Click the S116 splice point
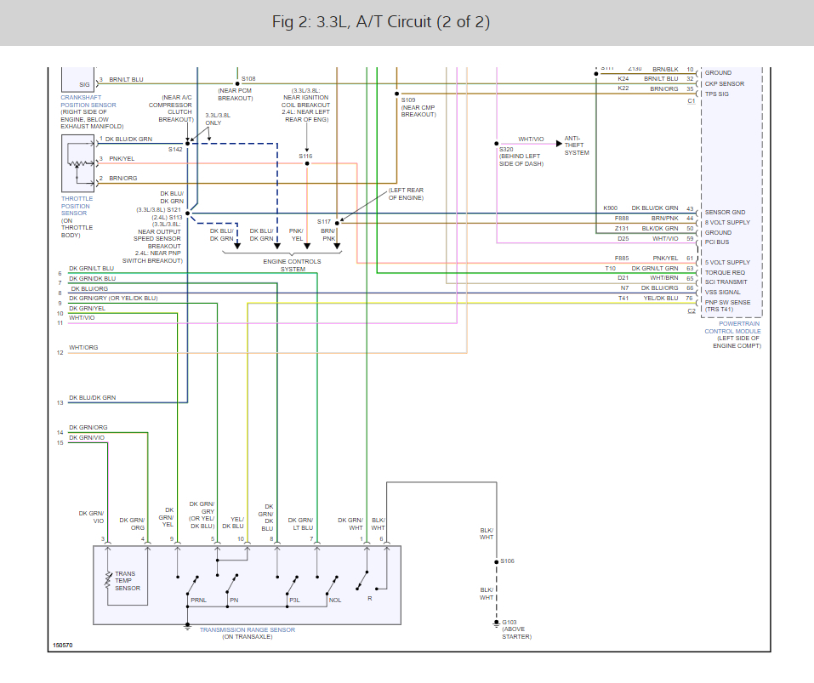 pos(307,163)
